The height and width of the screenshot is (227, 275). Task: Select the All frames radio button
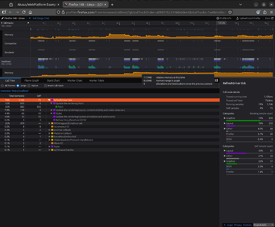(x=2, y=85)
